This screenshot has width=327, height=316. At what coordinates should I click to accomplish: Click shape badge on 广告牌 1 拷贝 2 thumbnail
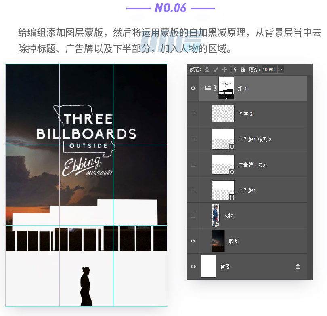[x=232, y=147]
